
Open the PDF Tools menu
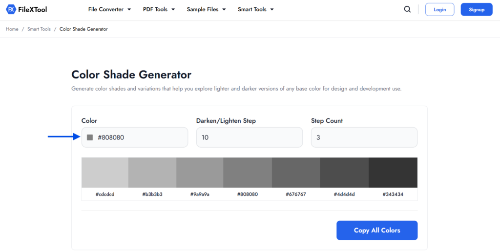[159, 10]
